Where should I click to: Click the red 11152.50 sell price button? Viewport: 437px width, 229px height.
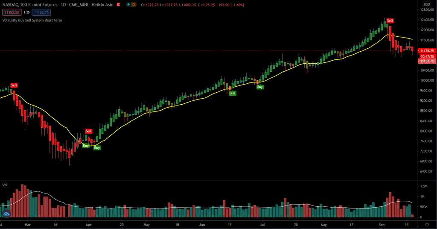click(x=12, y=12)
